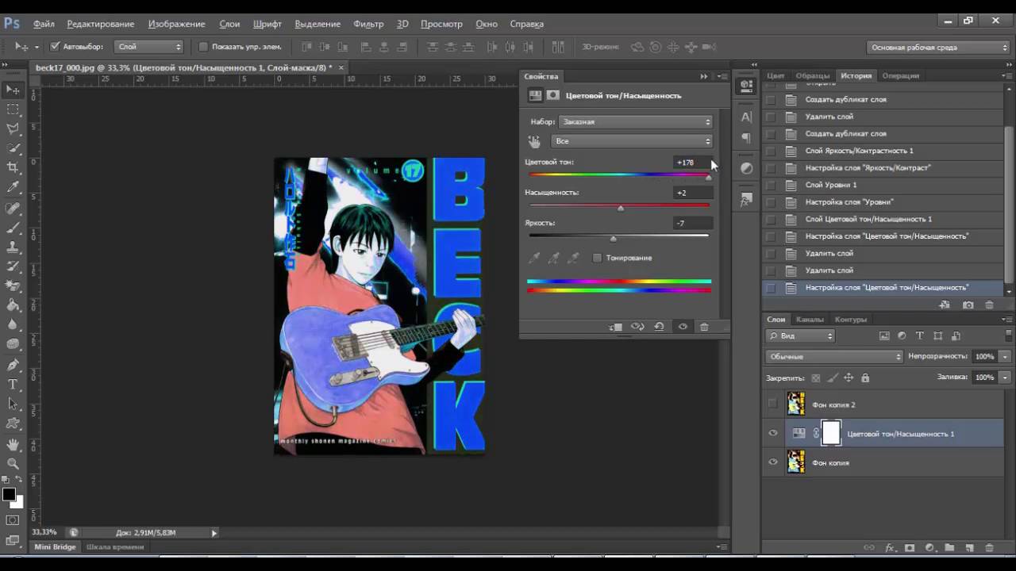The height and width of the screenshot is (571, 1016).
Task: Create new fill or adjustment layer icon
Action: tap(929, 548)
